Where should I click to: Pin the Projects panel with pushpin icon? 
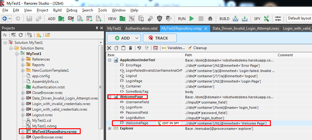97,28
